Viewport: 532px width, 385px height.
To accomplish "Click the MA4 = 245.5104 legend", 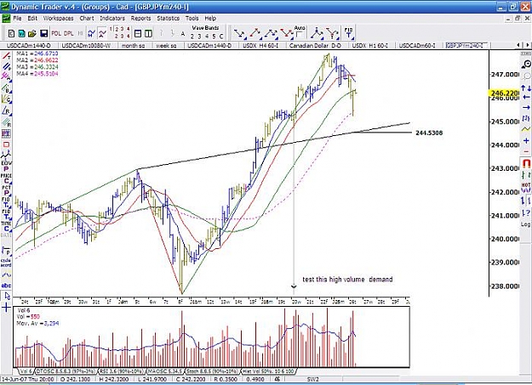I will click(37, 74).
